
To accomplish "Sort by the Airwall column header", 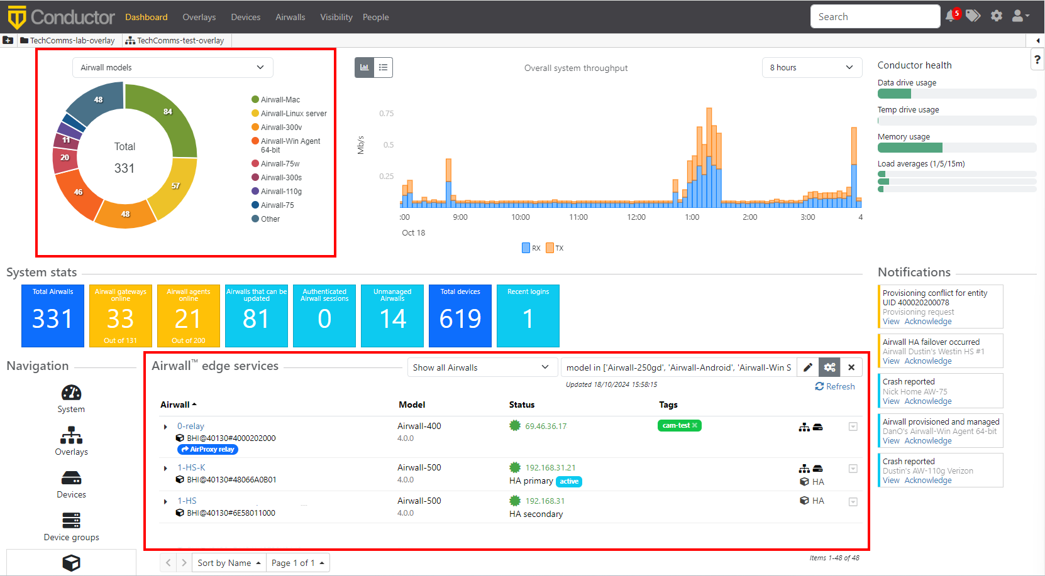I will (x=178, y=405).
